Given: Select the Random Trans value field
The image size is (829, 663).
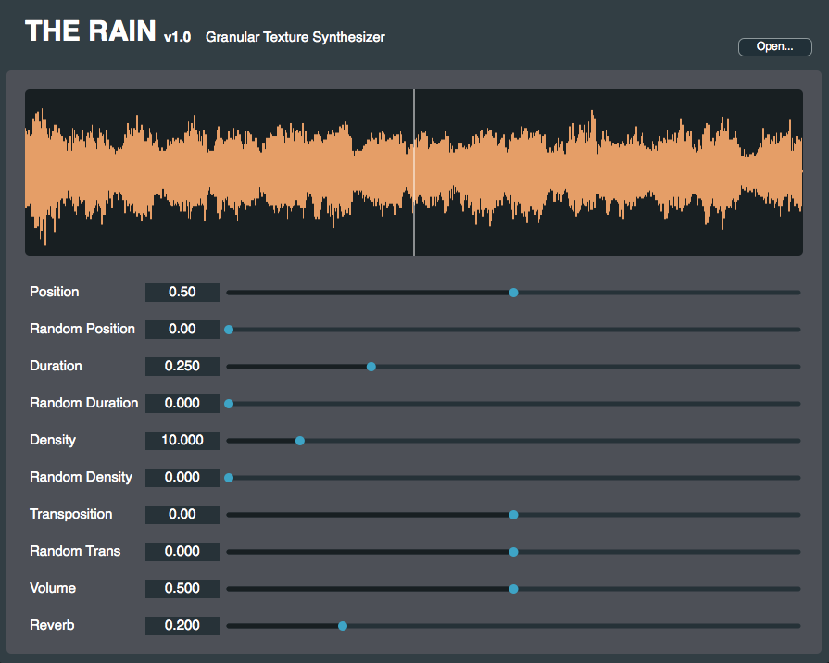Looking at the screenshot, I should (x=182, y=552).
